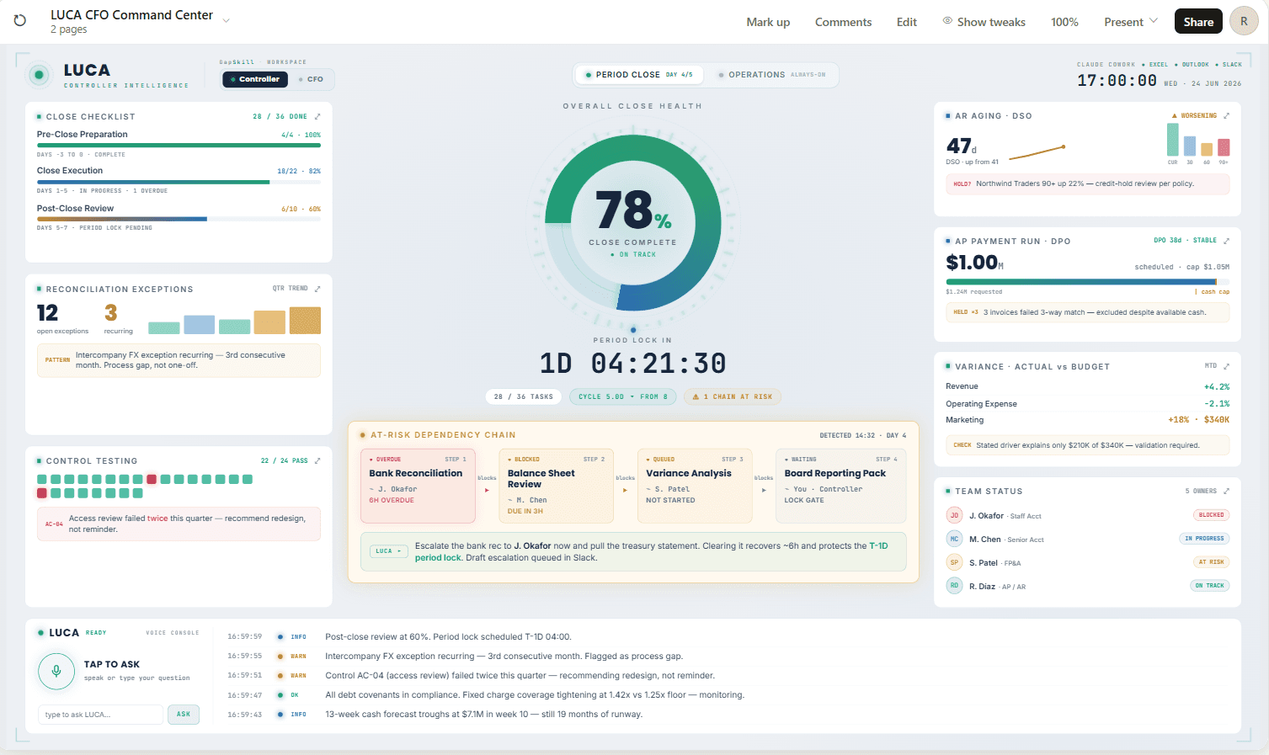Expand the AR Aging DSO panel
The image size is (1269, 755).
click(1226, 115)
